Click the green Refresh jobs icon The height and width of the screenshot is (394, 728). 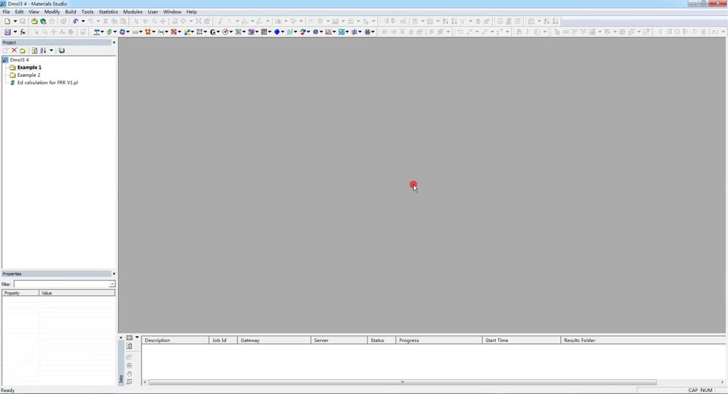click(129, 346)
